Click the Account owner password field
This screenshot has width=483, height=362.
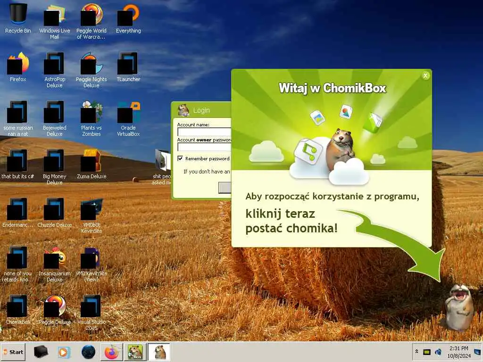tap(204, 147)
